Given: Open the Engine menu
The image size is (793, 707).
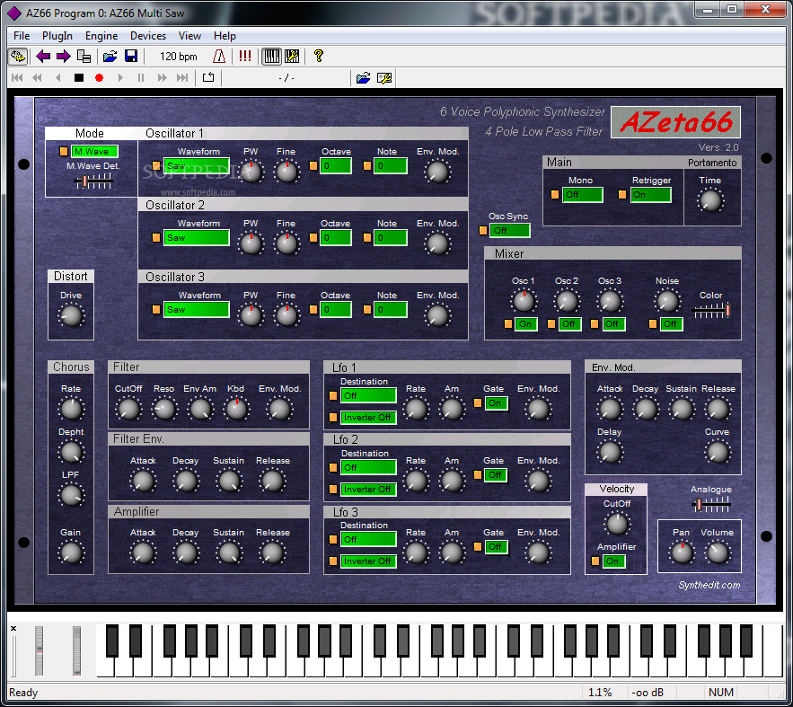Looking at the screenshot, I should pos(101,36).
